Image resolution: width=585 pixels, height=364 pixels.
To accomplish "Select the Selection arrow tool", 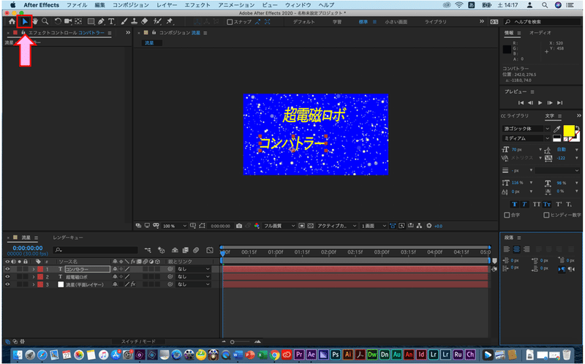I will (25, 22).
